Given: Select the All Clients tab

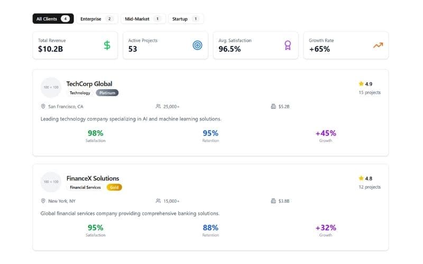Looking at the screenshot, I should point(53,19).
